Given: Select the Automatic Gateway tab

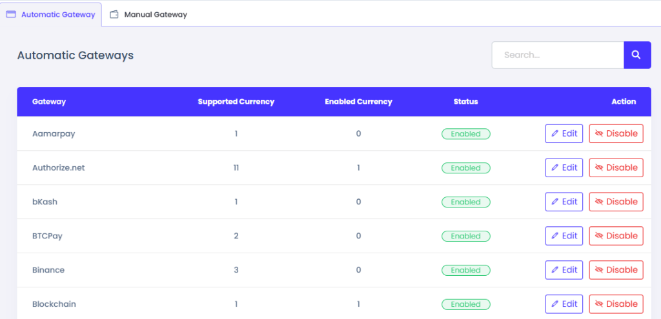Looking at the screenshot, I should (x=51, y=14).
